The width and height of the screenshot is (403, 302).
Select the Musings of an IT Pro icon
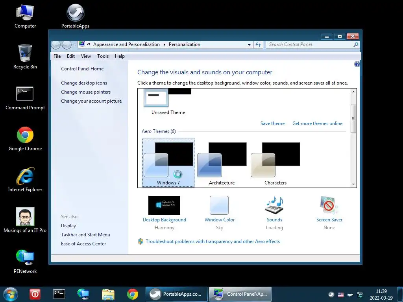[25, 220]
